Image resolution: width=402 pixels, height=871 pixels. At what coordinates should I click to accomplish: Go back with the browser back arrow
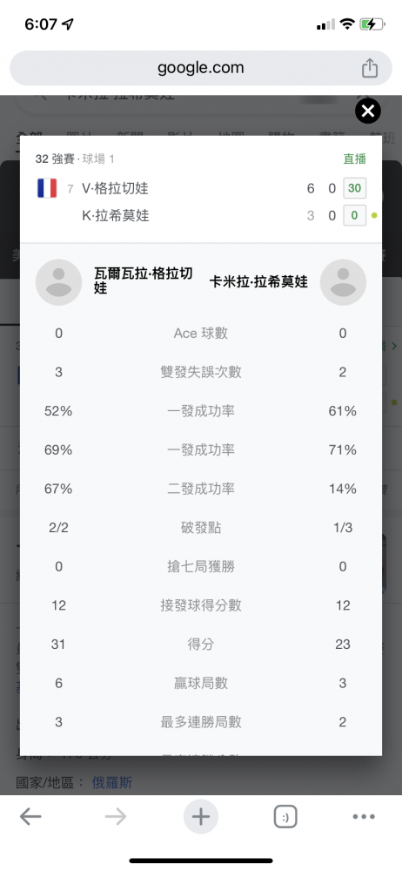30,816
